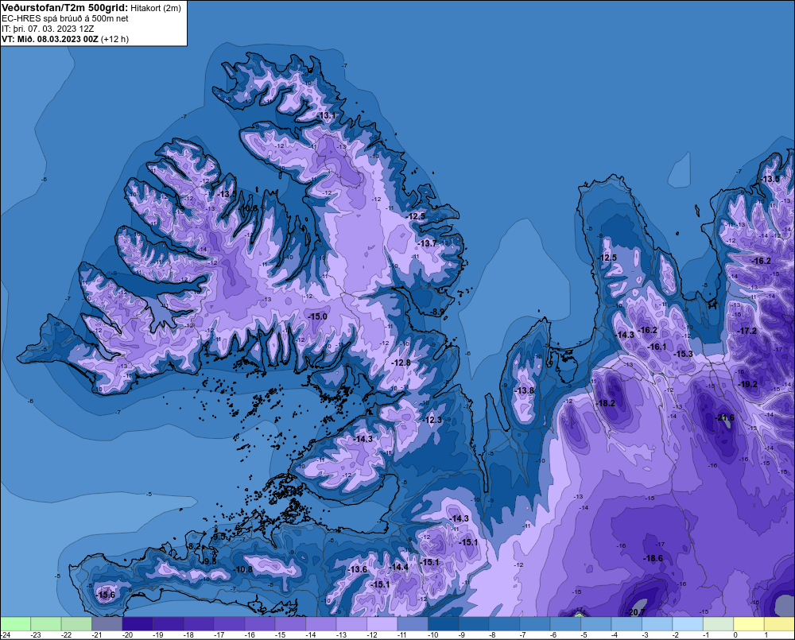Click the 'Hitakort (2m)' label in the header
This screenshot has width=795, height=640.
tap(156, 8)
